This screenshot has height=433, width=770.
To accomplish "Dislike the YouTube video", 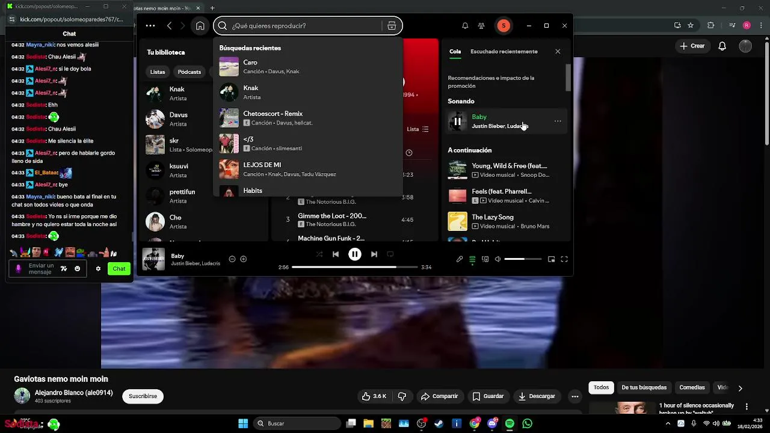I will click(x=402, y=396).
